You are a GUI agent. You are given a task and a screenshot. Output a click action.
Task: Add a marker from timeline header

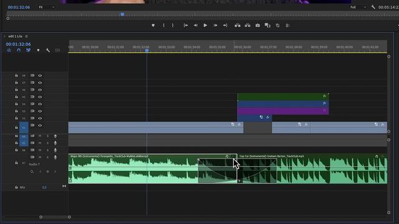[x=38, y=50]
